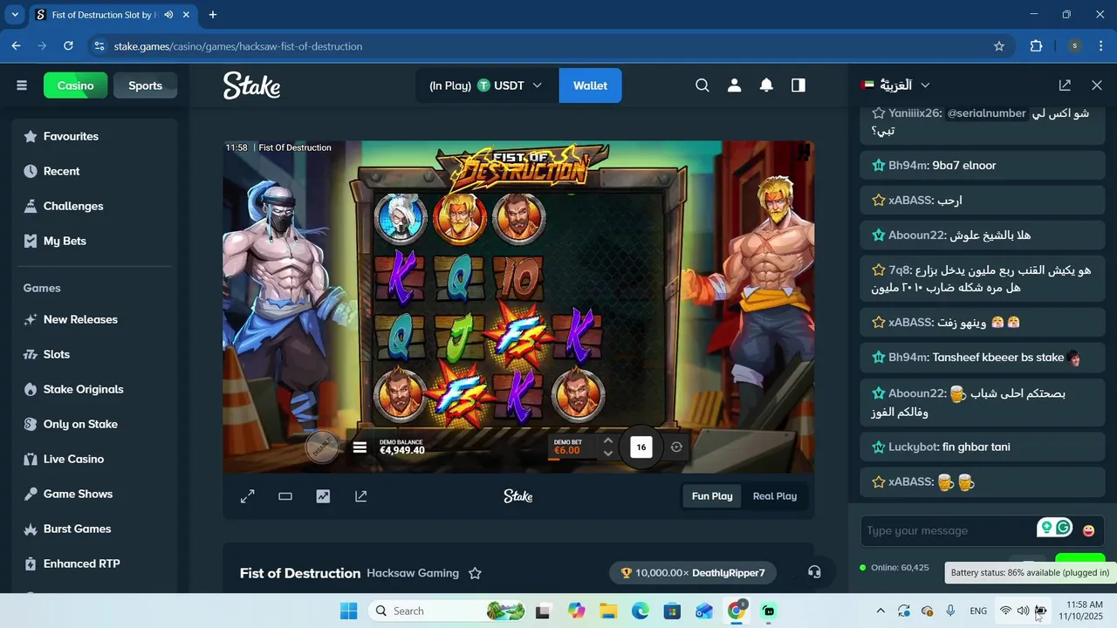
Task: Pop out the chat window
Action: pyautogui.click(x=1065, y=85)
